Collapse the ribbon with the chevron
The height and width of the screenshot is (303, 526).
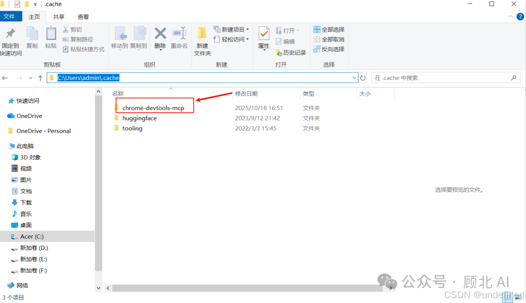pyautogui.click(x=510, y=17)
